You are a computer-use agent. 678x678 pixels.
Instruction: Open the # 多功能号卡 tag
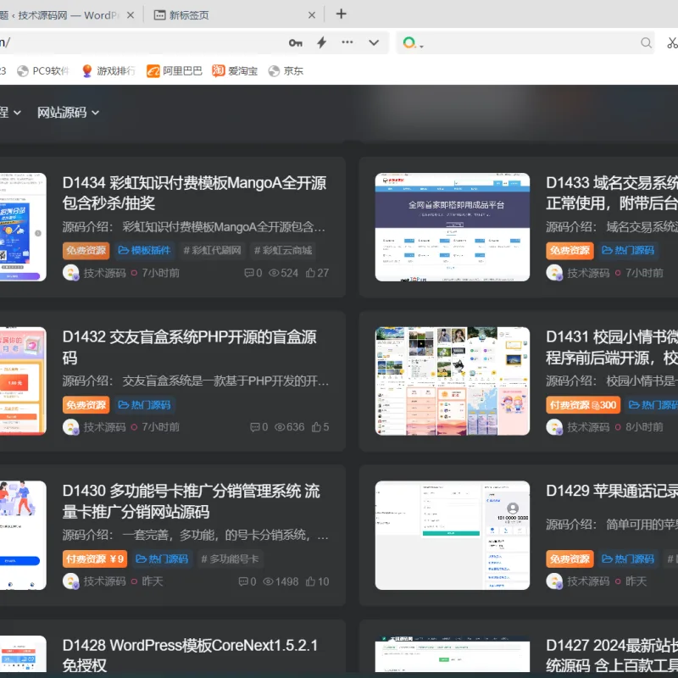tap(230, 559)
